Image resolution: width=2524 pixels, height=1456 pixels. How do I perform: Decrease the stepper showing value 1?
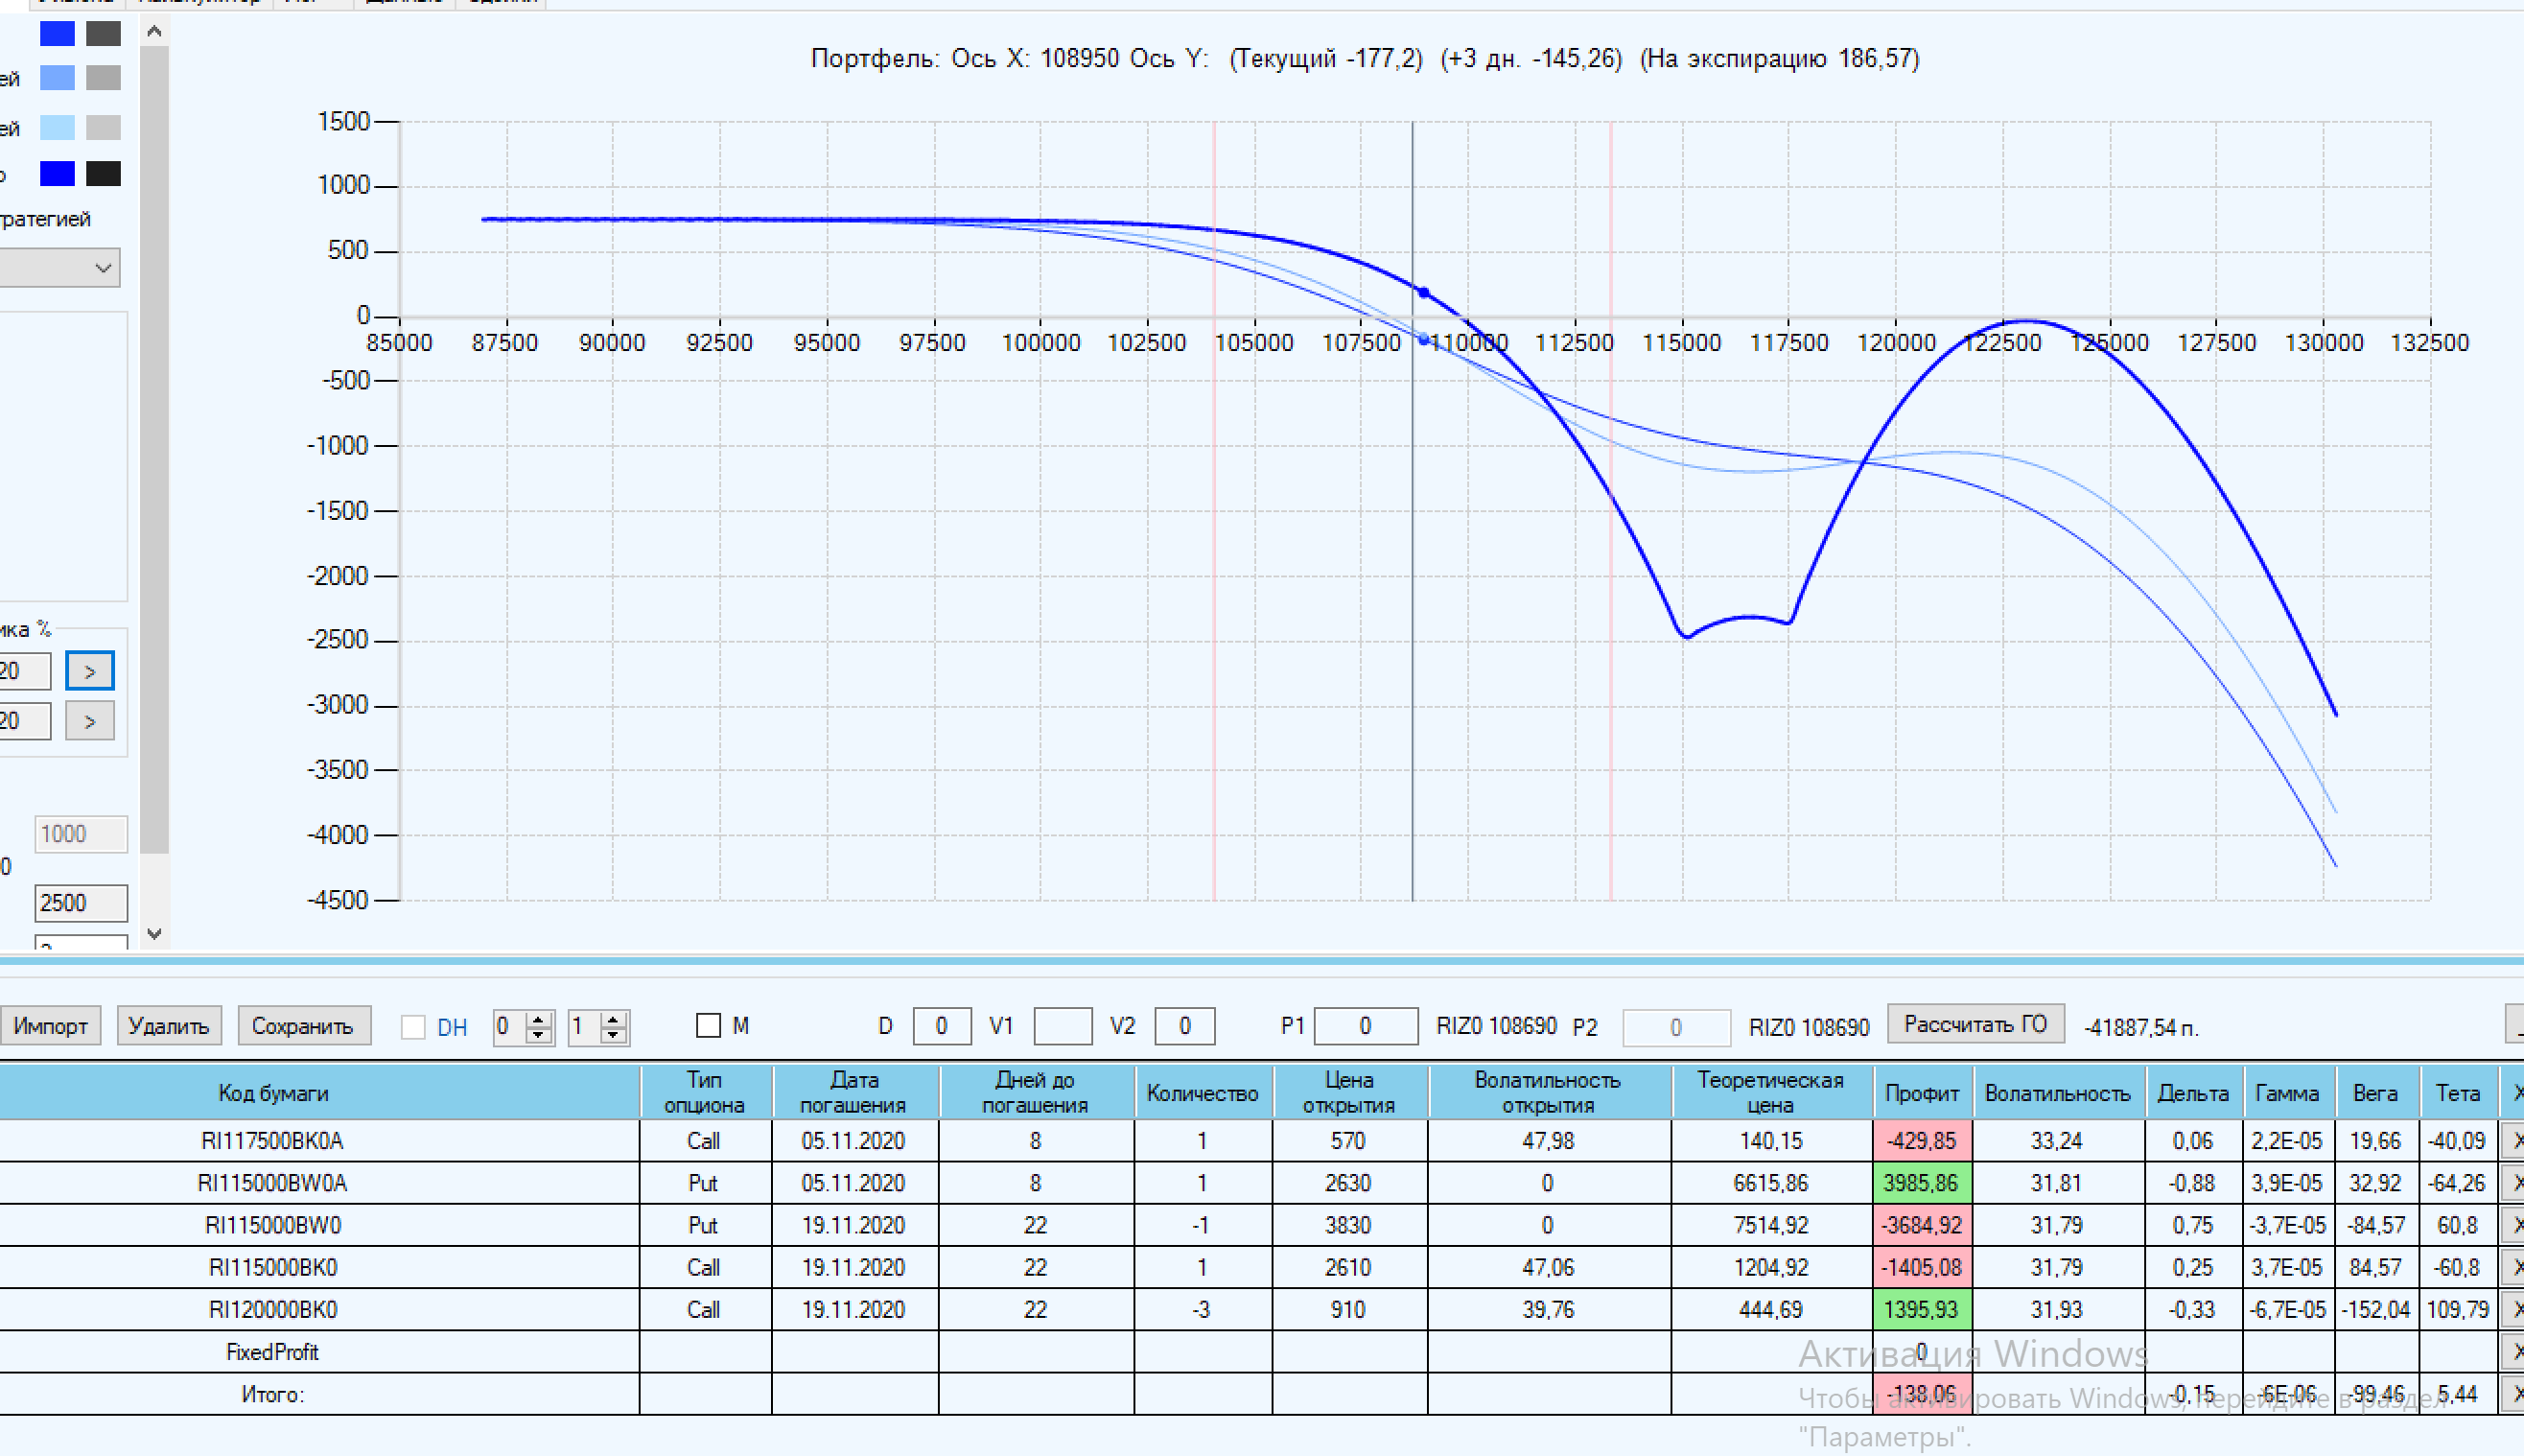[614, 1034]
